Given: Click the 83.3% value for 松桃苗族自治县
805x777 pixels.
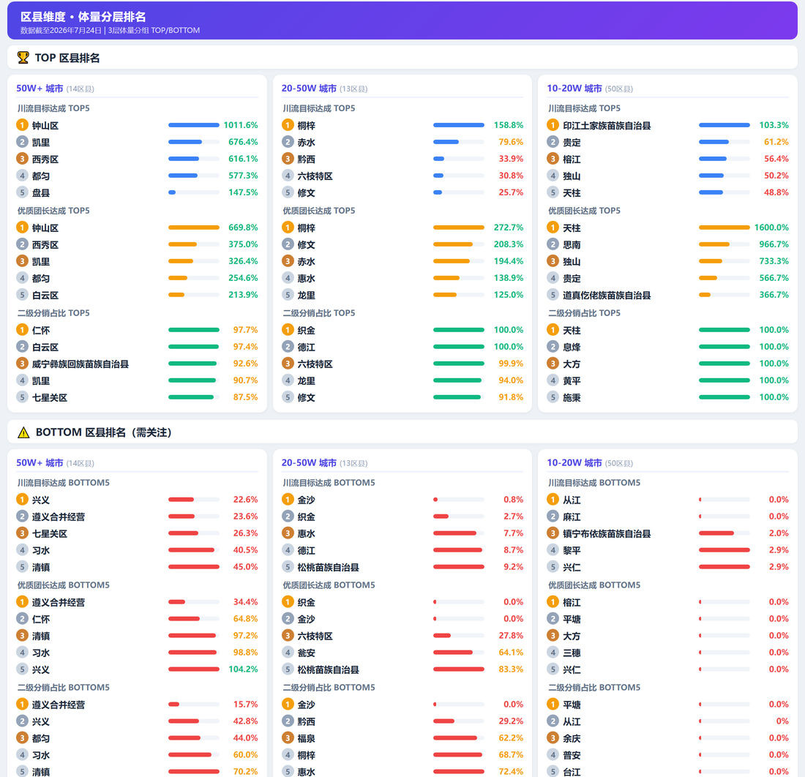Looking at the screenshot, I should 511,669.
